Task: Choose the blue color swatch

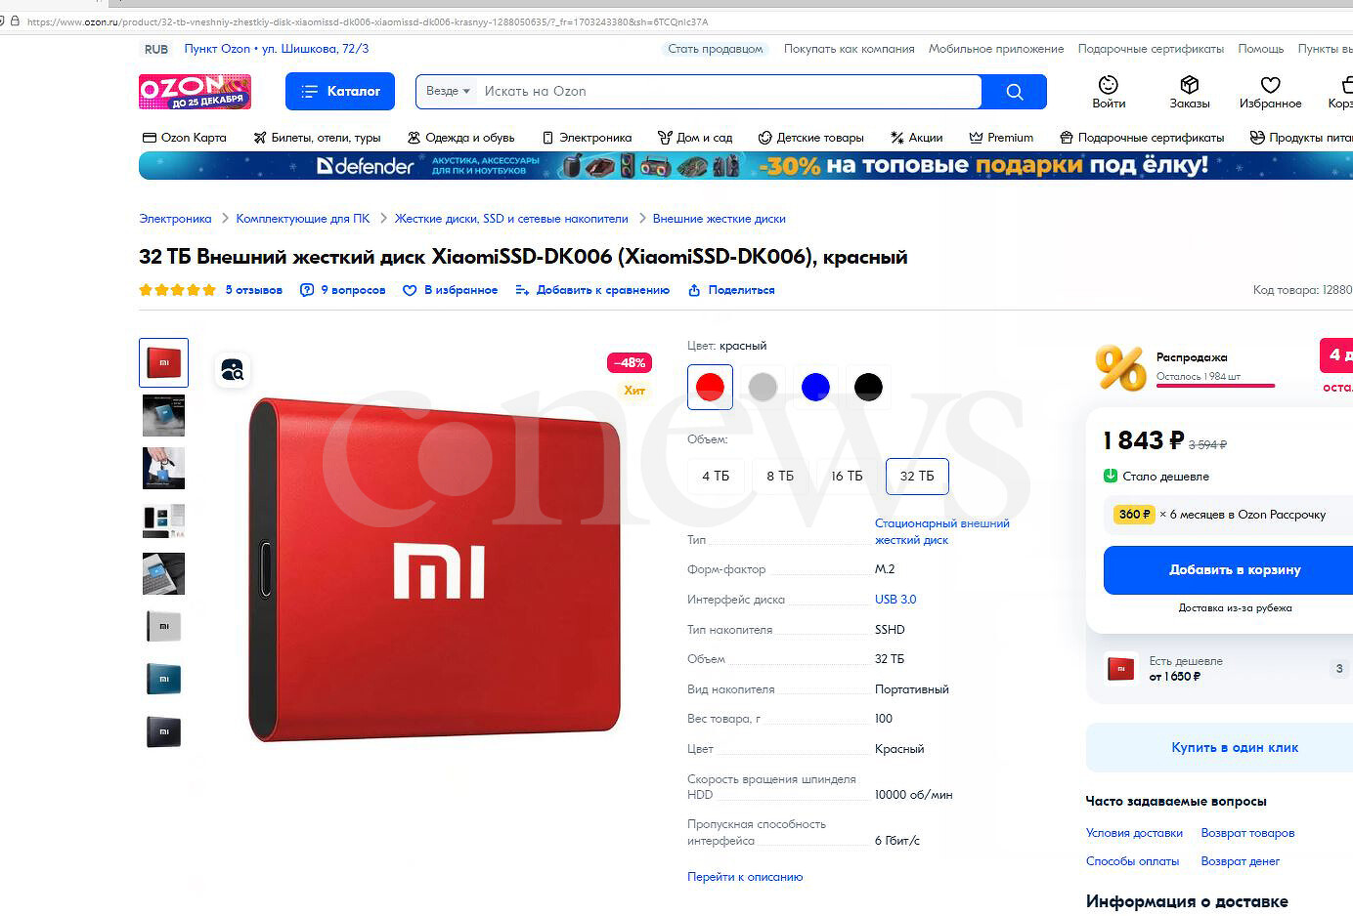Action: 815,387
